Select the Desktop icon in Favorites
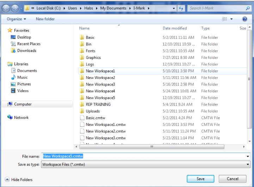Image resolution: width=254 pixels, height=187 pixels. [x=13, y=37]
